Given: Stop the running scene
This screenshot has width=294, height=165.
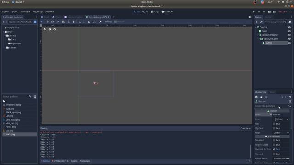Looking at the screenshot, I should (x=264, y=11).
